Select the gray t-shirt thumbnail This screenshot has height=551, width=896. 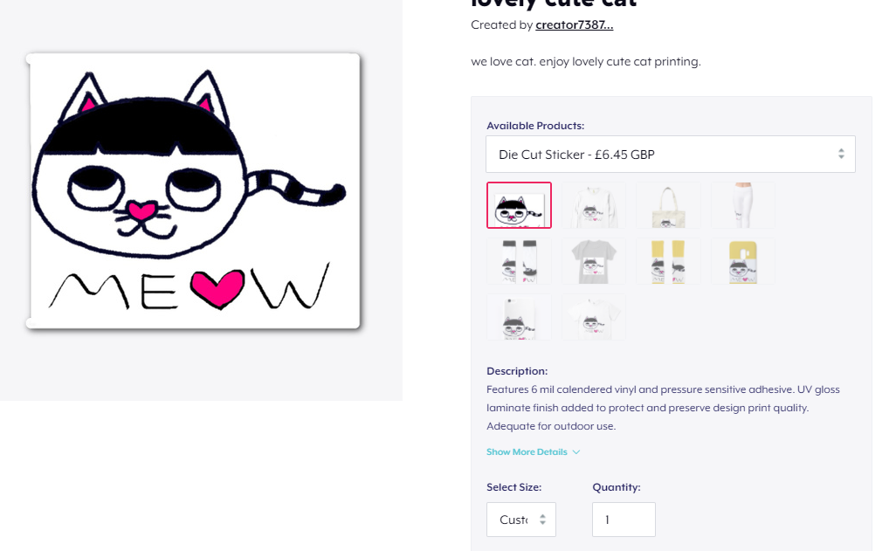[x=594, y=261]
